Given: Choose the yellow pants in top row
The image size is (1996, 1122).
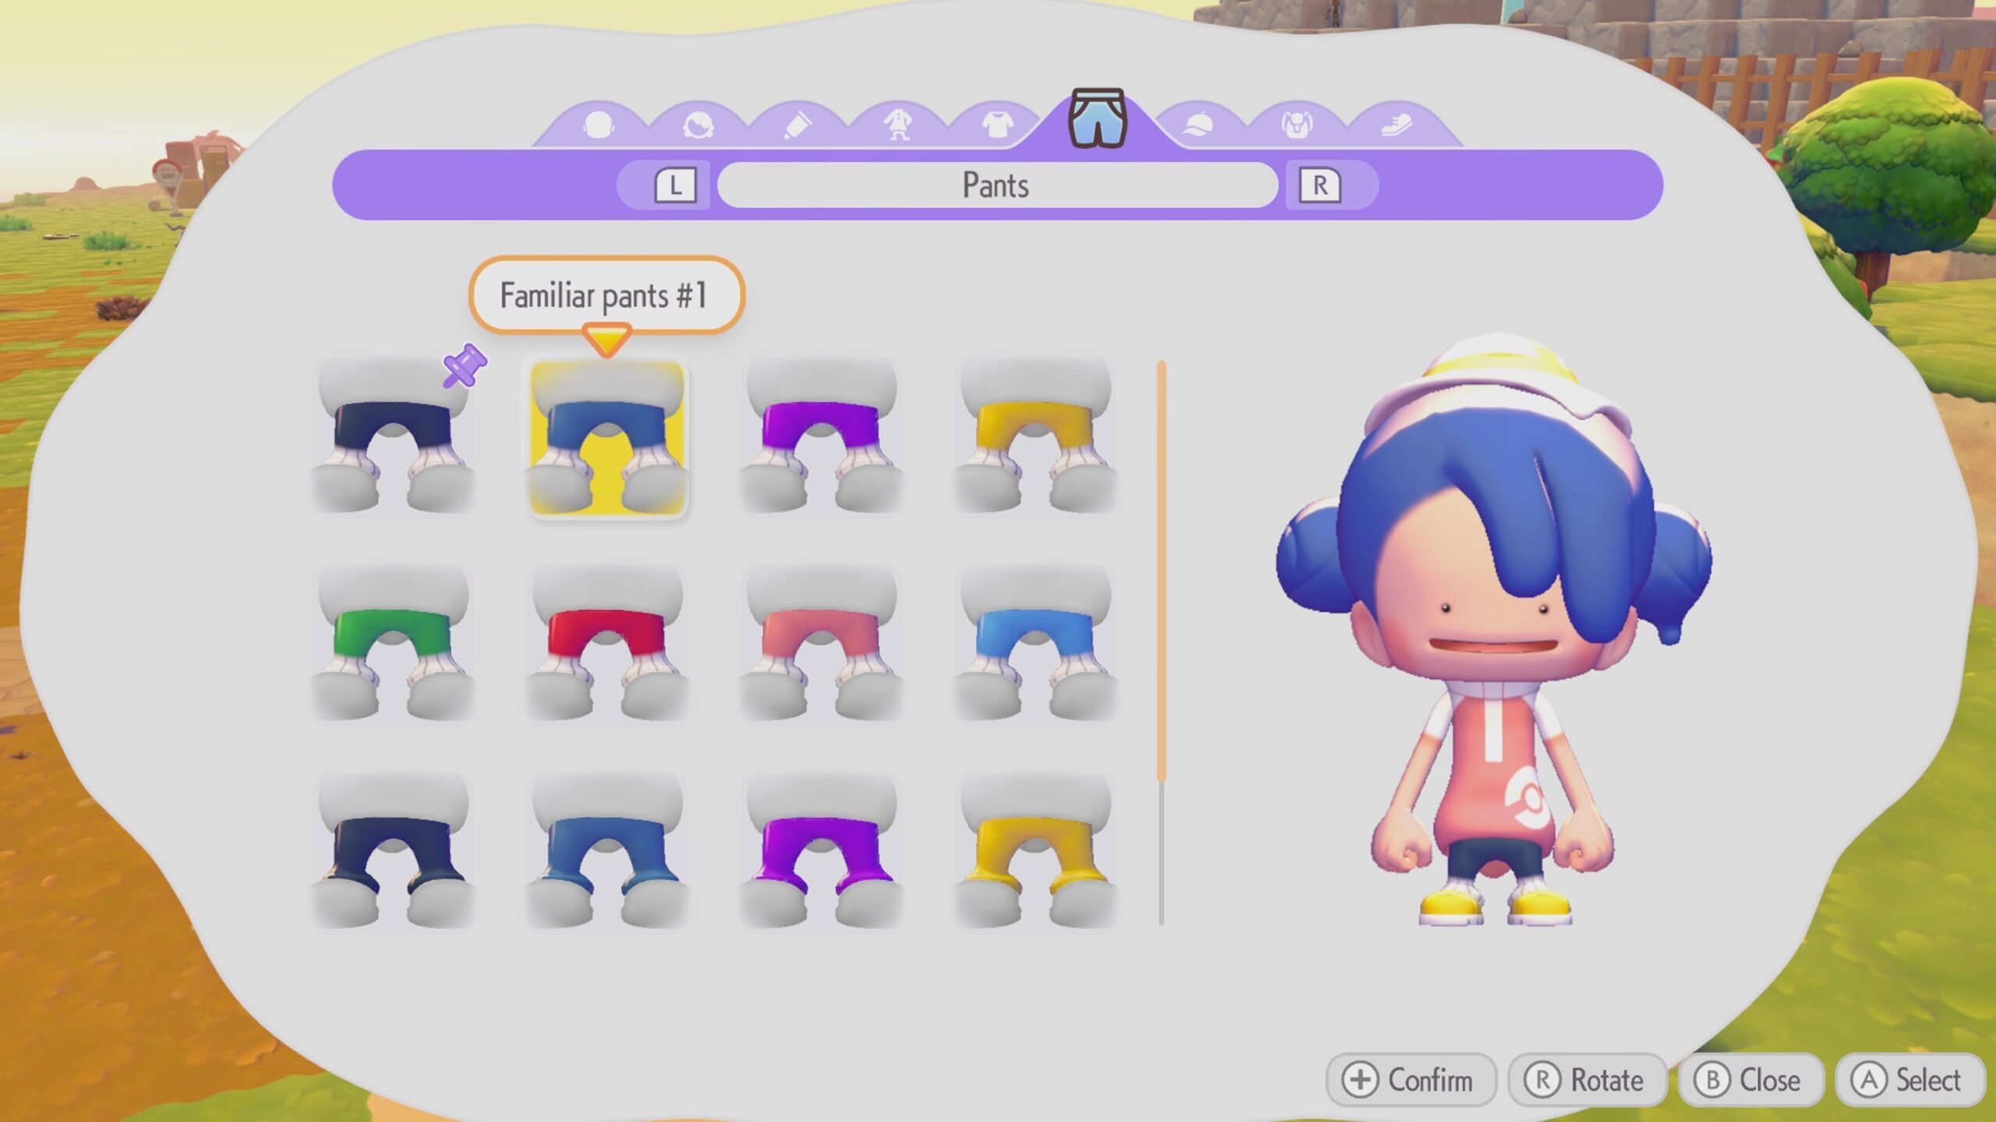Looking at the screenshot, I should coord(1035,436).
